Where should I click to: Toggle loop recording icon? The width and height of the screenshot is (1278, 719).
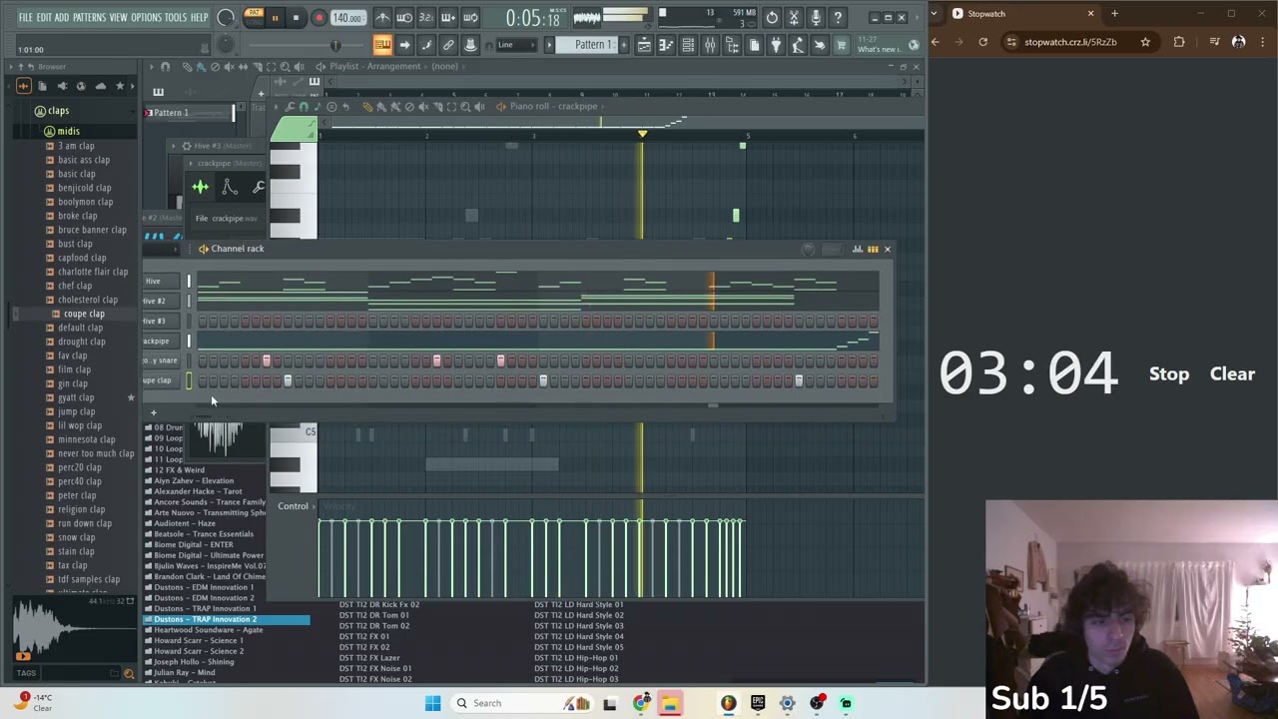(x=470, y=18)
